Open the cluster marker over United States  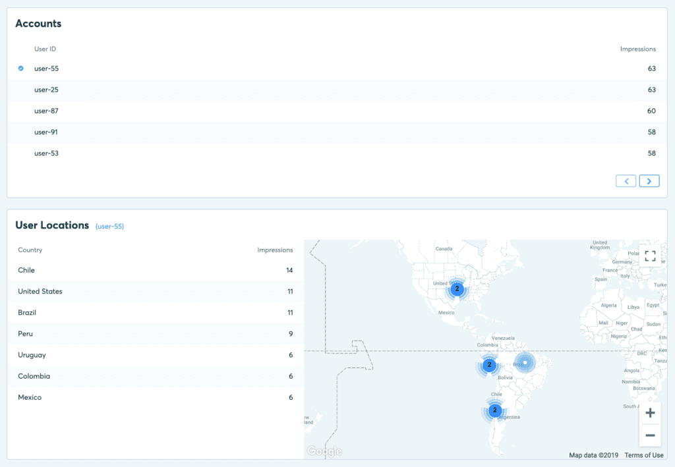click(457, 289)
